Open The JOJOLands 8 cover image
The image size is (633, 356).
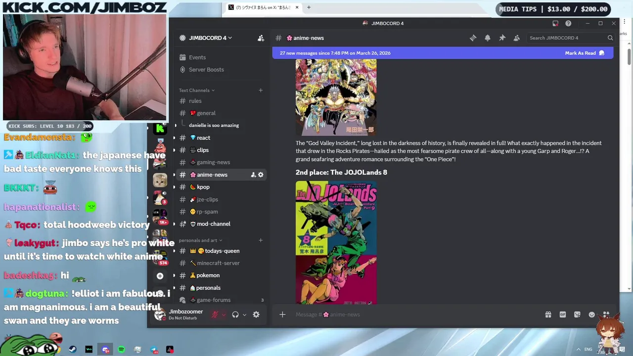click(x=336, y=242)
